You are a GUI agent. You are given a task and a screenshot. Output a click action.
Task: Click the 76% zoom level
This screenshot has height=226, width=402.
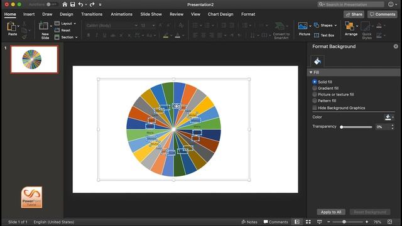pyautogui.click(x=377, y=222)
